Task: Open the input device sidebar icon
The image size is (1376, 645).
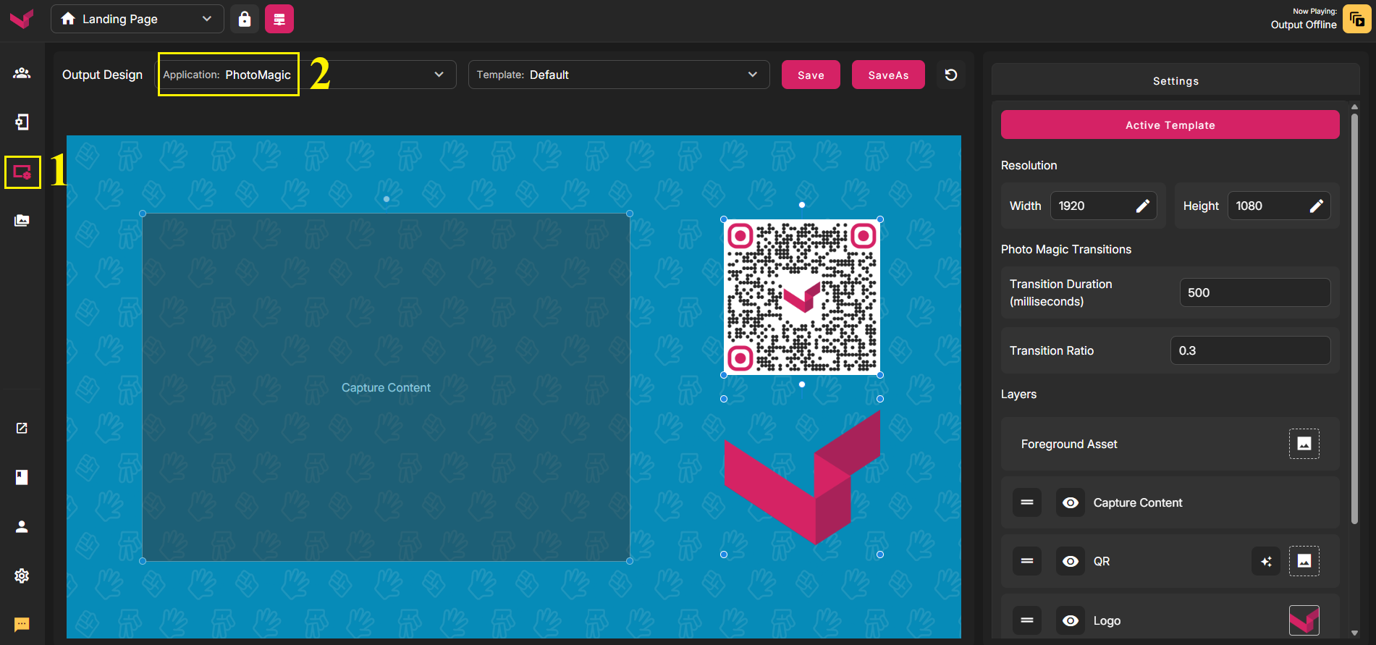Action: [x=22, y=122]
